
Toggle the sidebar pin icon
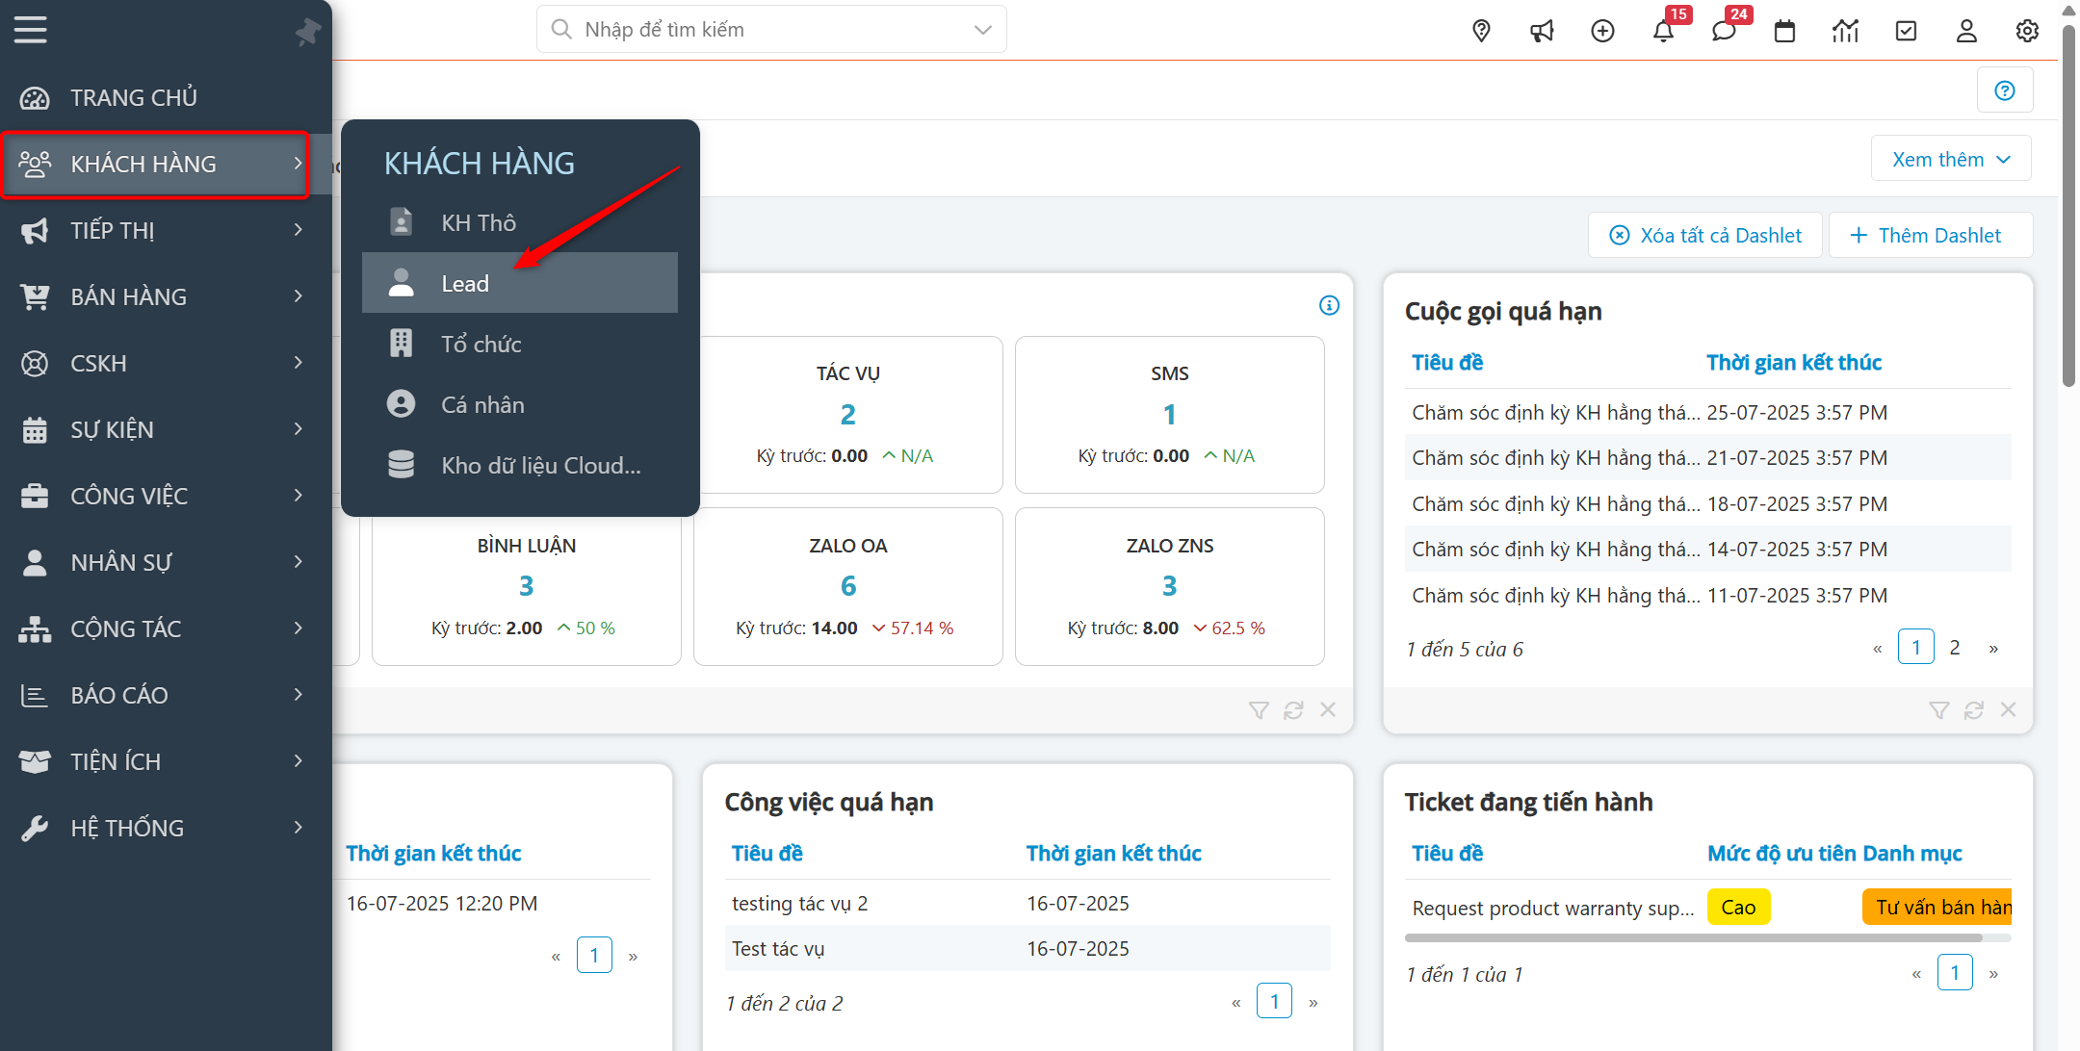(x=307, y=32)
